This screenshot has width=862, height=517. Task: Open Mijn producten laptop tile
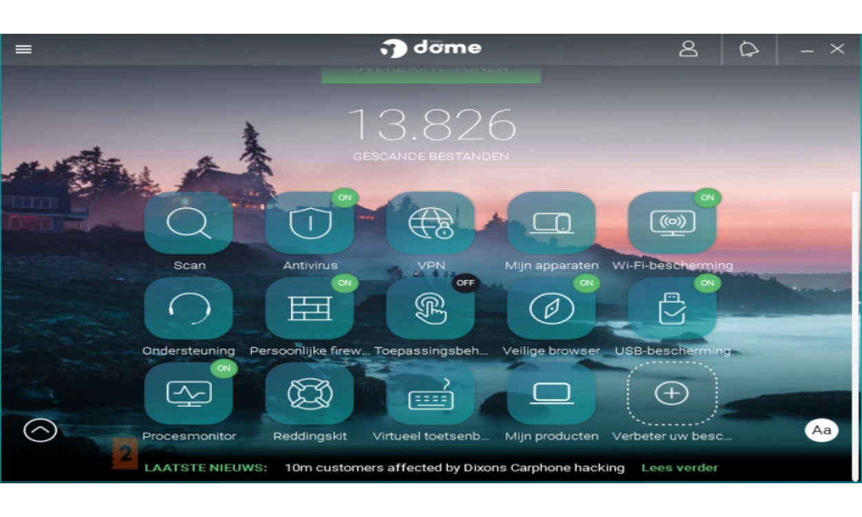click(551, 394)
